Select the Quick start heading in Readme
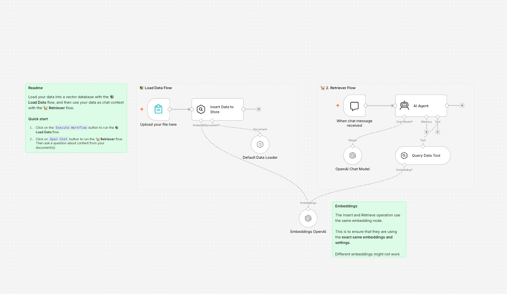Image resolution: width=507 pixels, height=294 pixels. [38, 119]
